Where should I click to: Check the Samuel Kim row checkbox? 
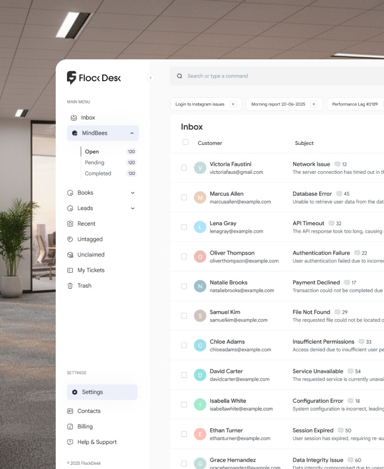(184, 316)
